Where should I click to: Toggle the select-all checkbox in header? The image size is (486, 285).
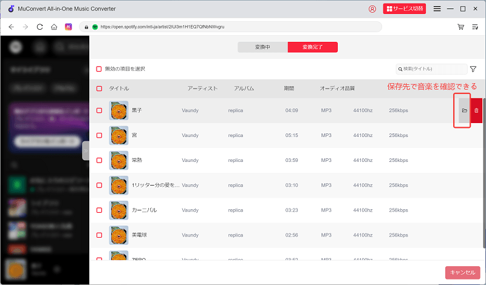tap(99, 89)
